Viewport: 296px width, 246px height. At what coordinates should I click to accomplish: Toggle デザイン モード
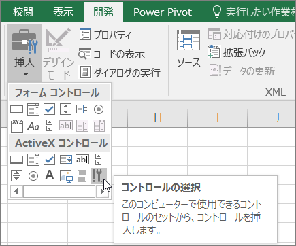pos(59,54)
